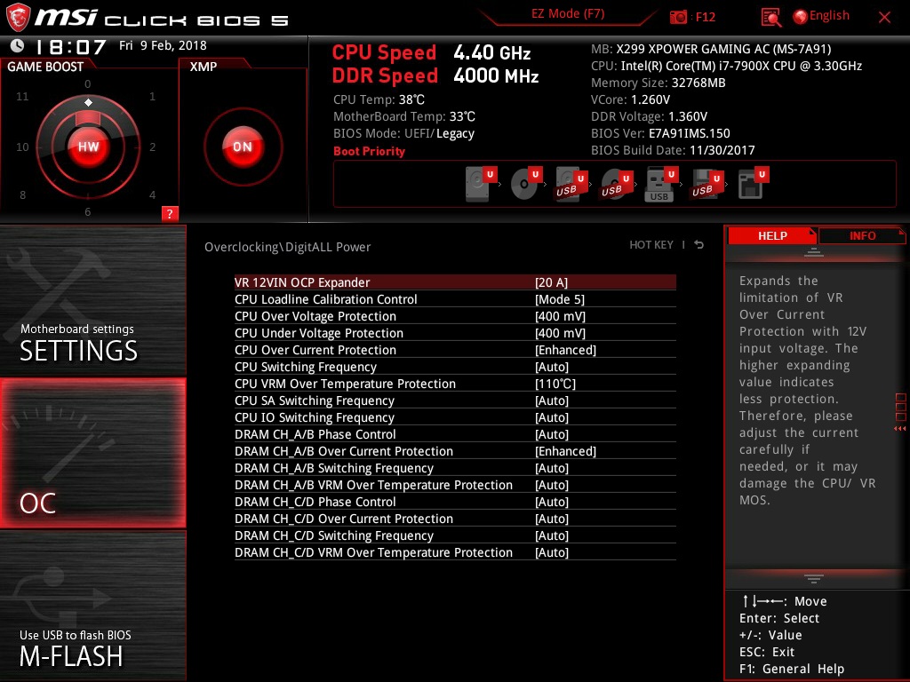Image resolution: width=910 pixels, height=682 pixels.
Task: Set Game Boost dial to stage 10
Action: (22, 147)
